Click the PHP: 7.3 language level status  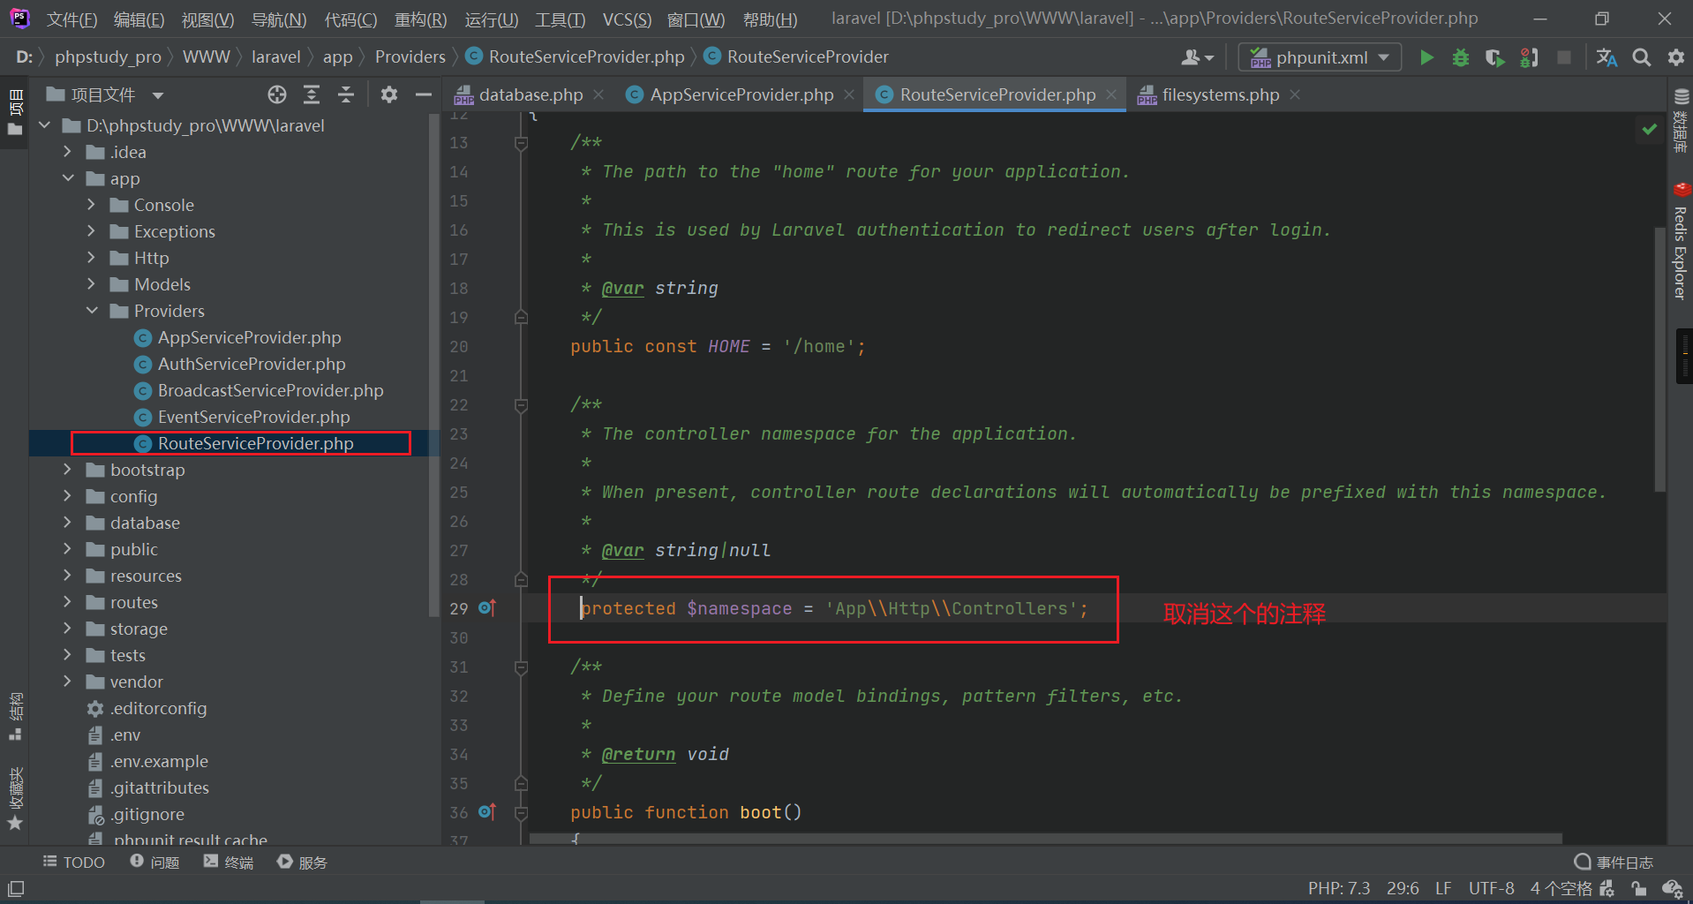coord(1339,888)
